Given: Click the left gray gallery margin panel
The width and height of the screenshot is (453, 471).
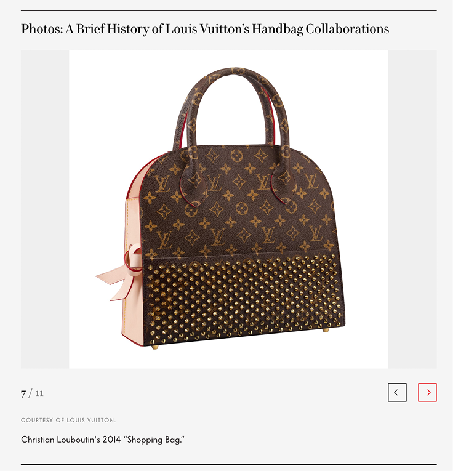Looking at the screenshot, I should [x=45, y=209].
